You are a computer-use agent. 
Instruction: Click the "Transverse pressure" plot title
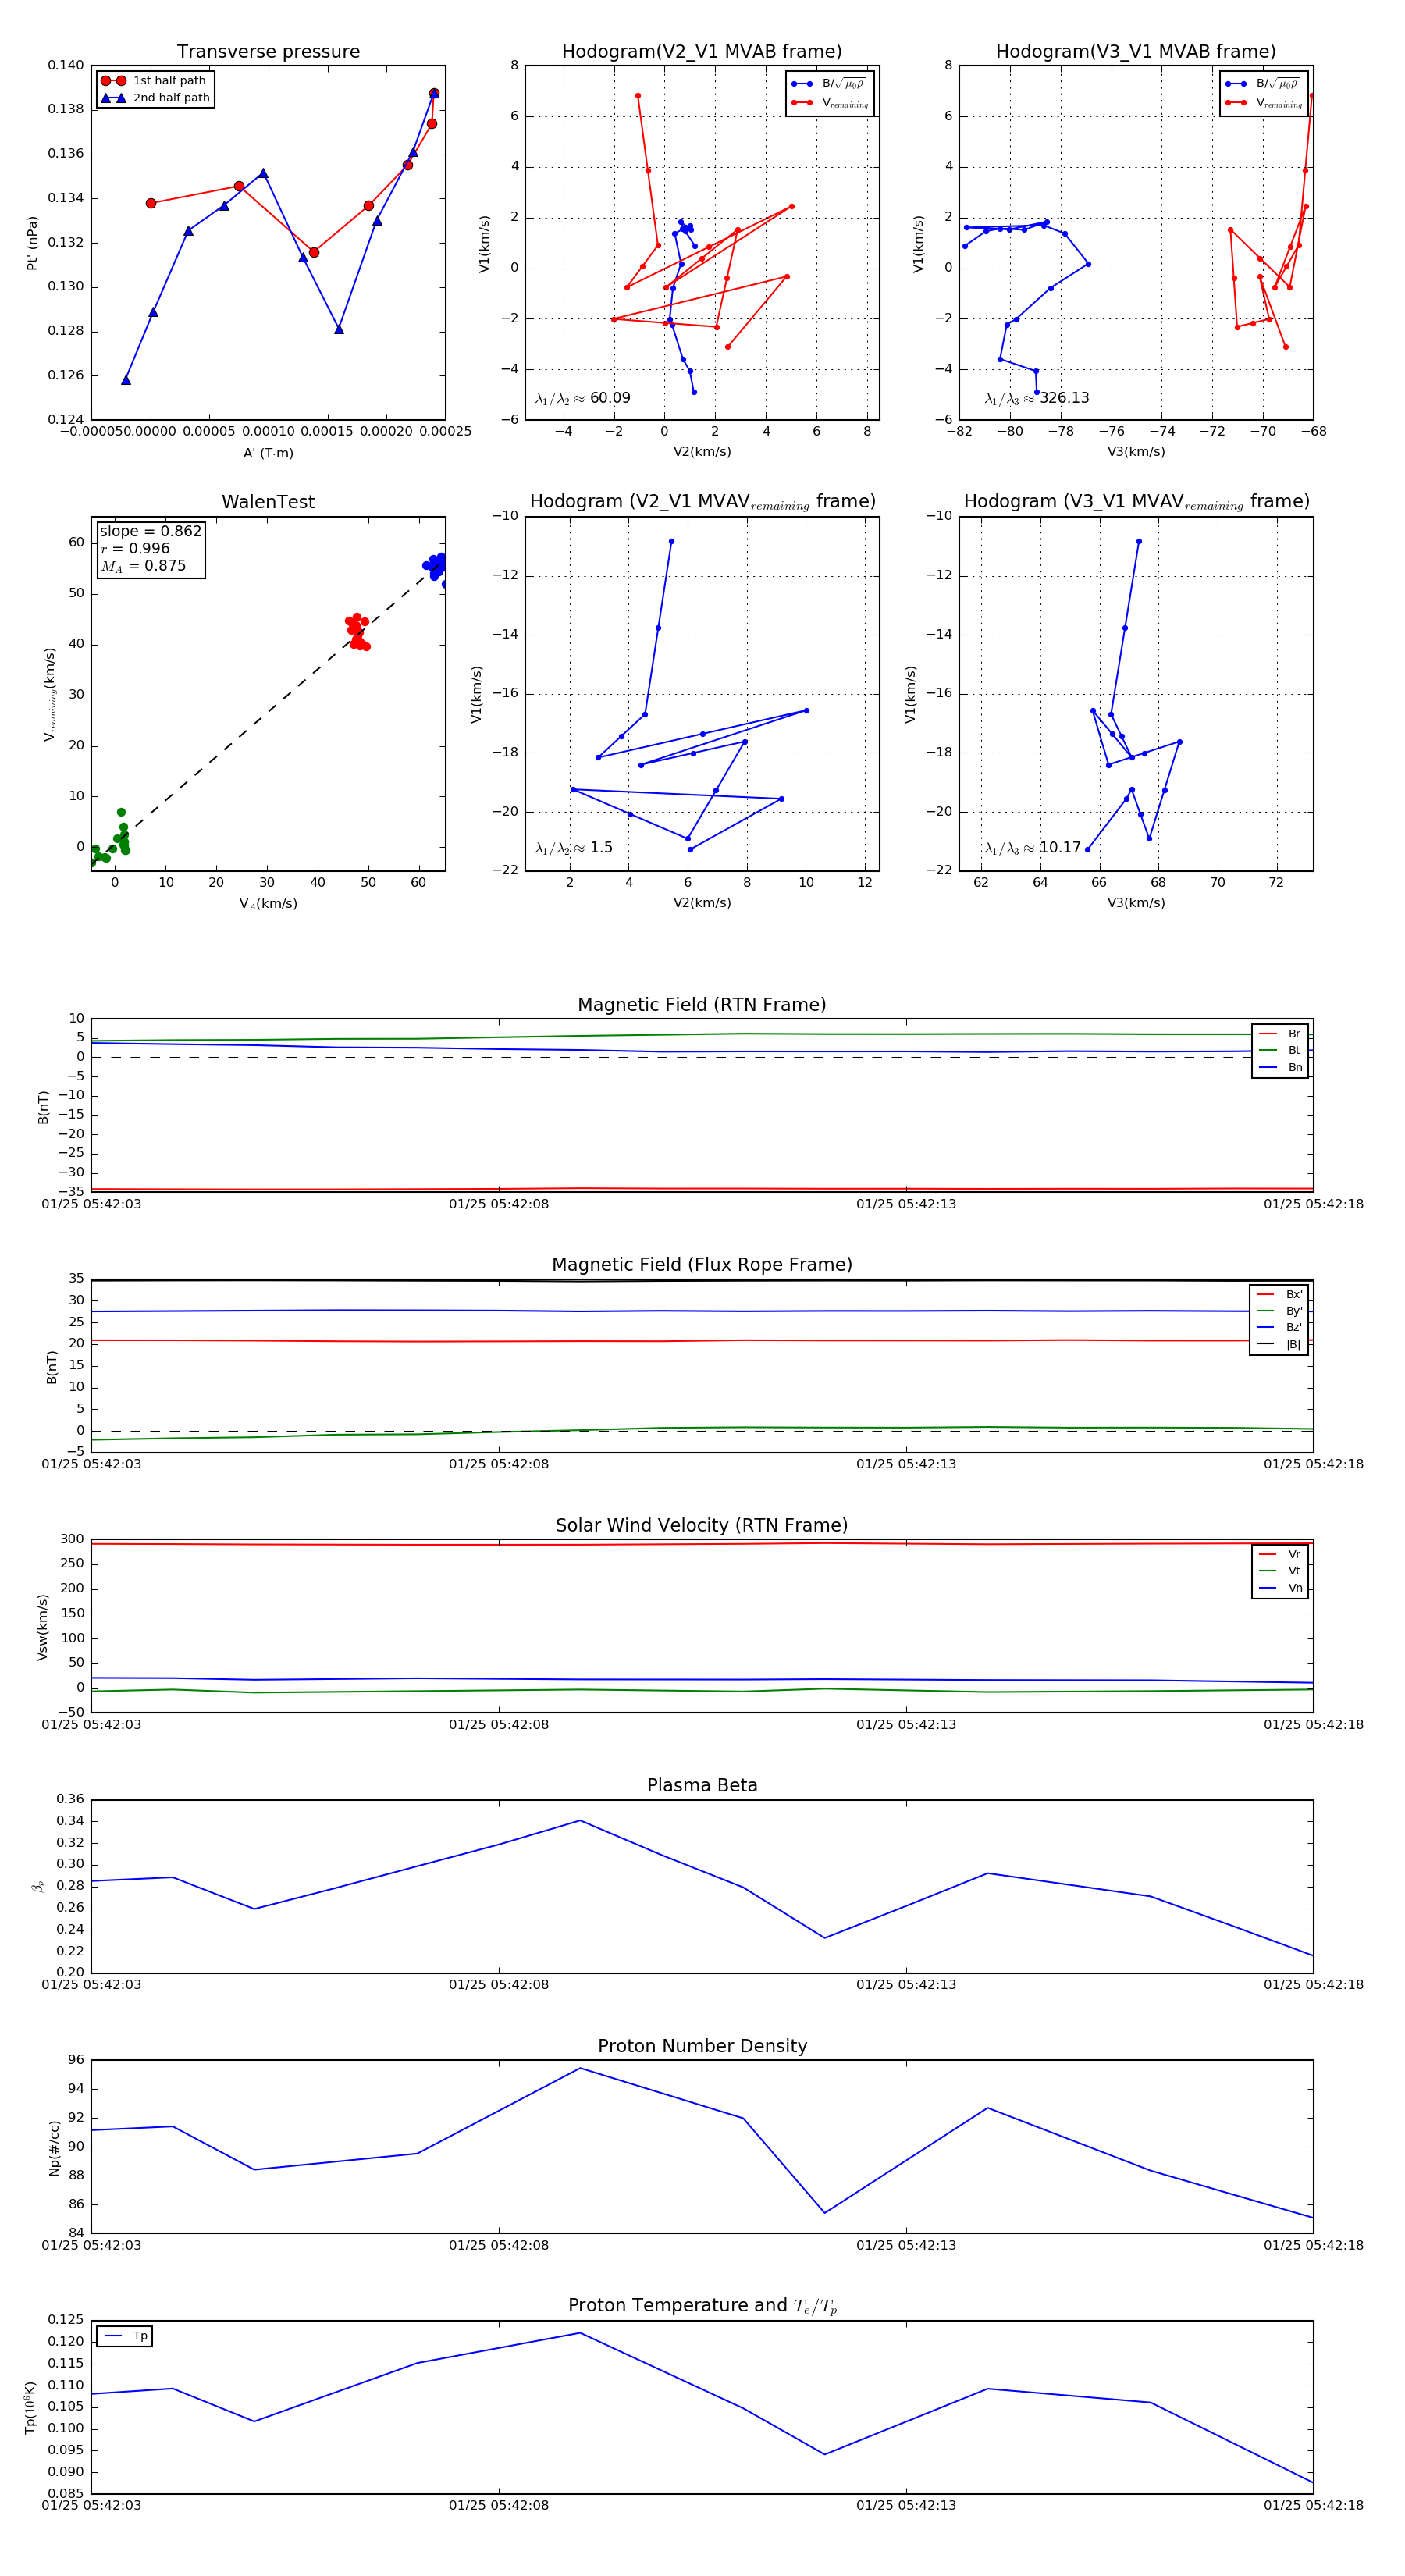pyautogui.click(x=268, y=52)
